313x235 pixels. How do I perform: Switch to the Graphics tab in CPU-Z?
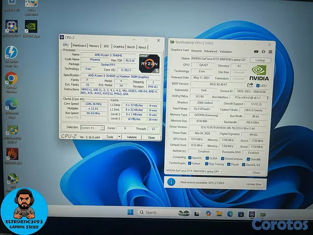tap(119, 46)
